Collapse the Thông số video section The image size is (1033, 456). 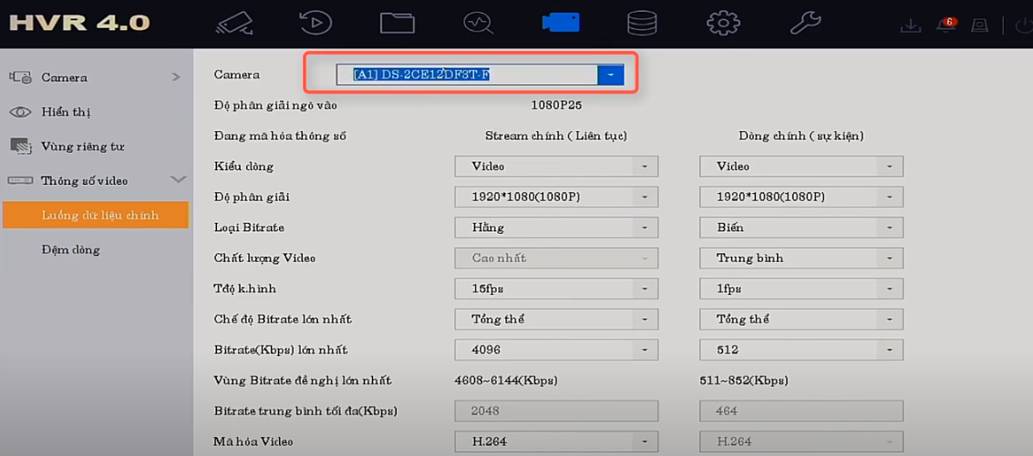click(x=178, y=180)
